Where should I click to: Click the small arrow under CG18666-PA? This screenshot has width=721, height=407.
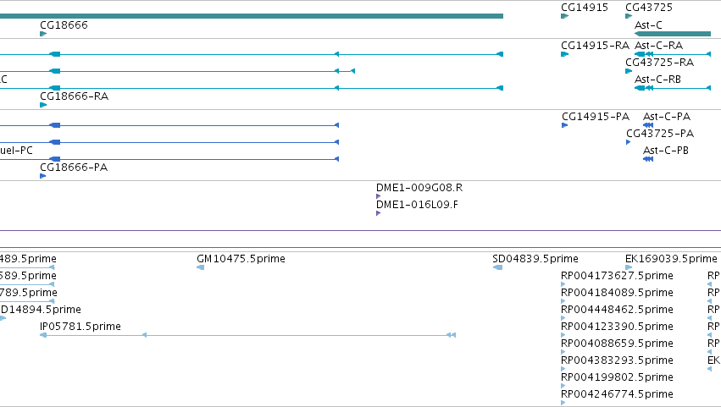[x=42, y=176]
